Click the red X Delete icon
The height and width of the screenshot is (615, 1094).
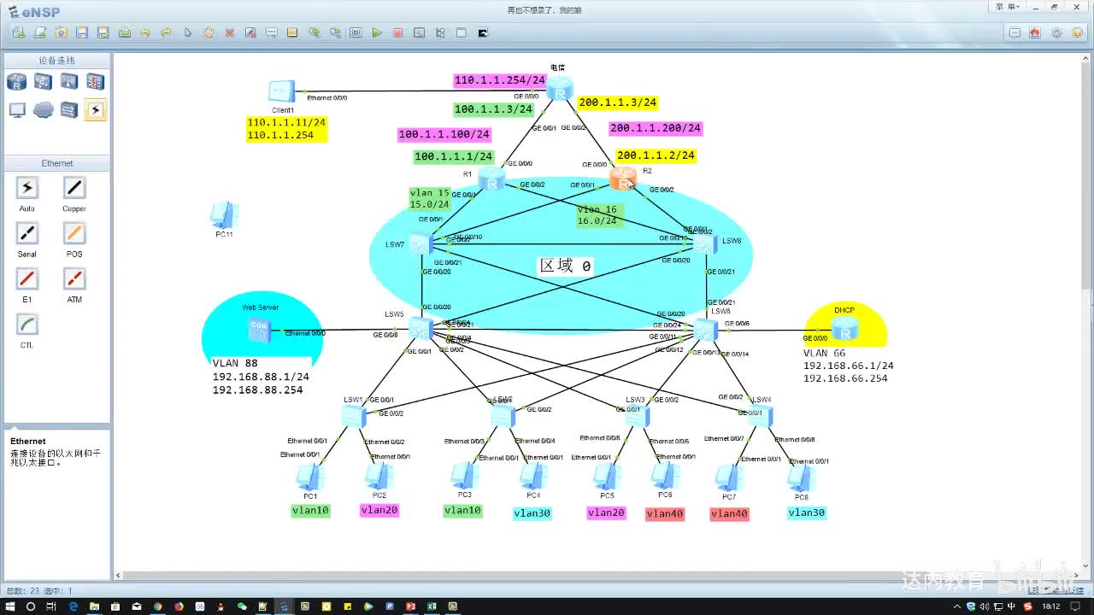click(x=230, y=32)
